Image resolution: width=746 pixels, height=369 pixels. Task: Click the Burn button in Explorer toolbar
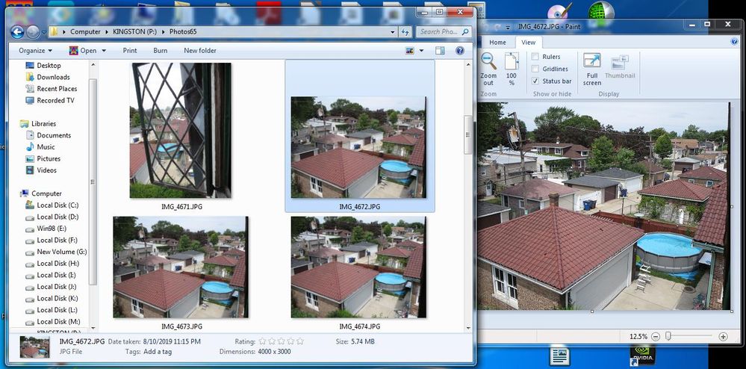point(160,51)
